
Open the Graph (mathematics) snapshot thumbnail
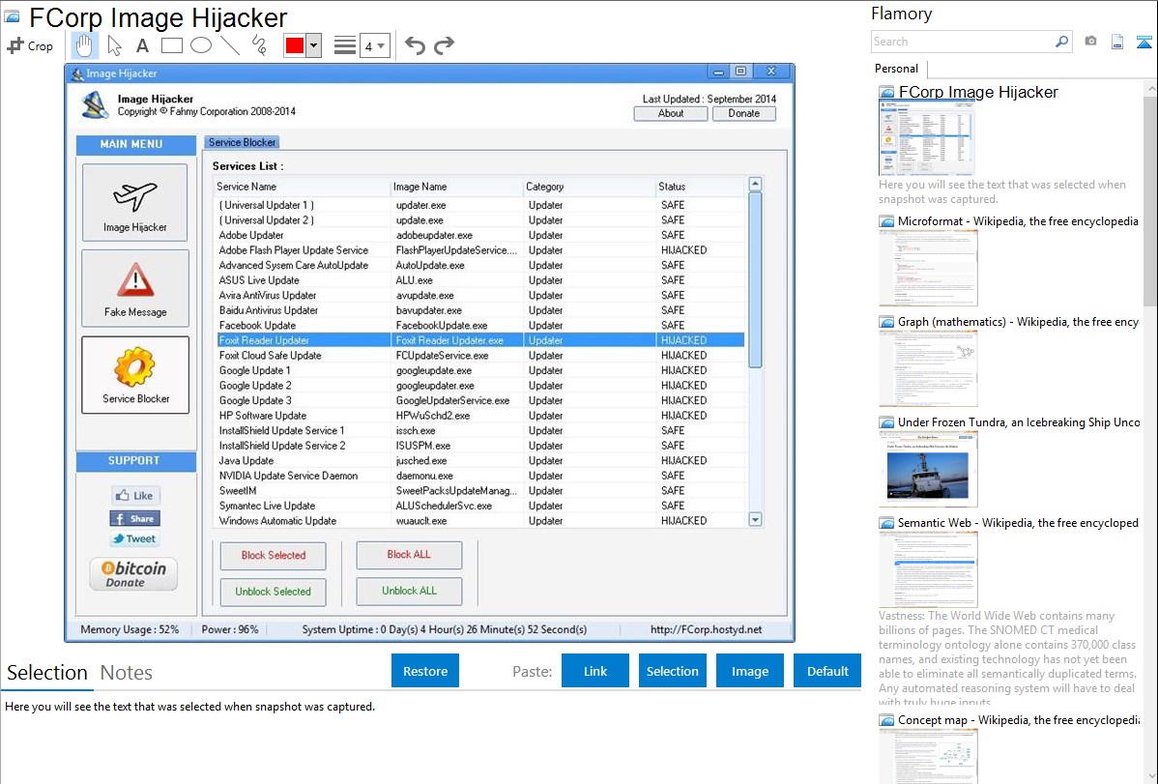point(928,368)
